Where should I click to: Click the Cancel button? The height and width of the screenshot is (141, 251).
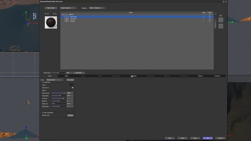[x=220, y=138]
